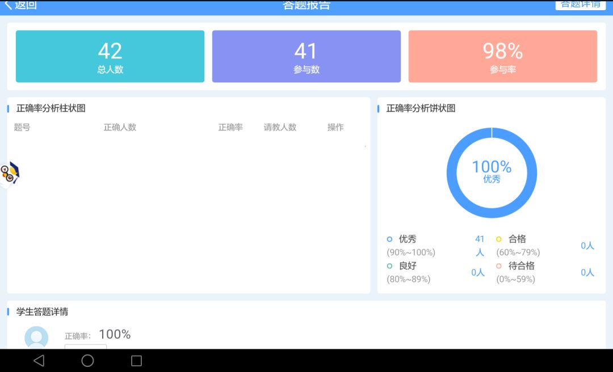The height and width of the screenshot is (372, 613).
Task: Click the student 正确率 100% value
Action: pyautogui.click(x=115, y=335)
